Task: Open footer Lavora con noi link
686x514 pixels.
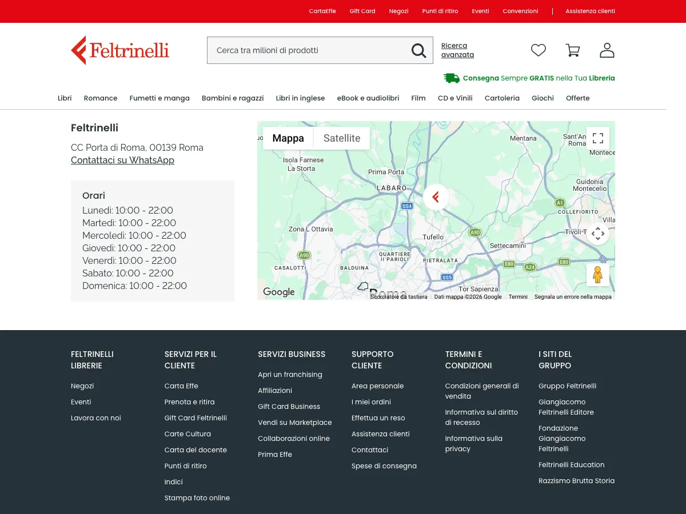Action: 96,418
